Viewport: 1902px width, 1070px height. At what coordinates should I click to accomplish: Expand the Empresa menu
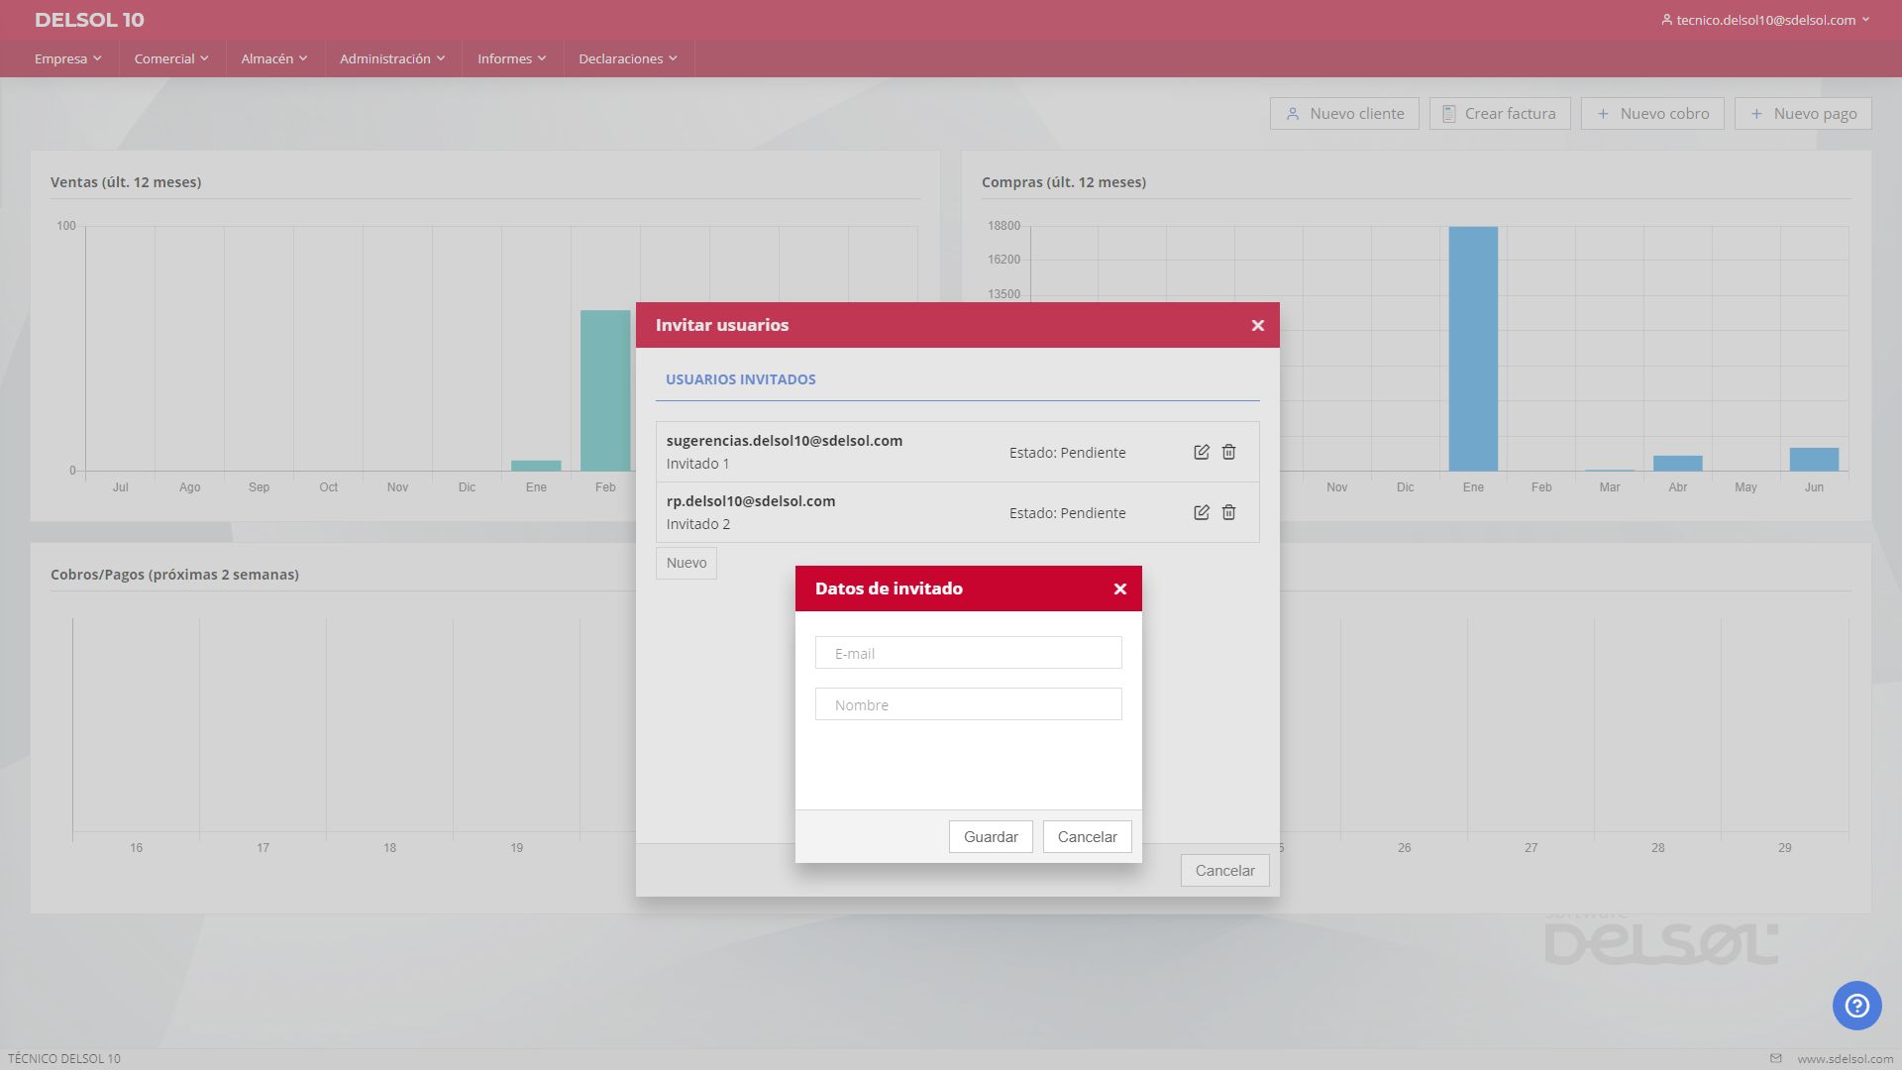click(67, 58)
